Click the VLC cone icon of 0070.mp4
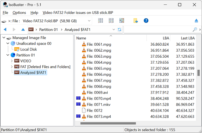Image resolution: width=202 pixels, height=133 pixels. point(84,98)
